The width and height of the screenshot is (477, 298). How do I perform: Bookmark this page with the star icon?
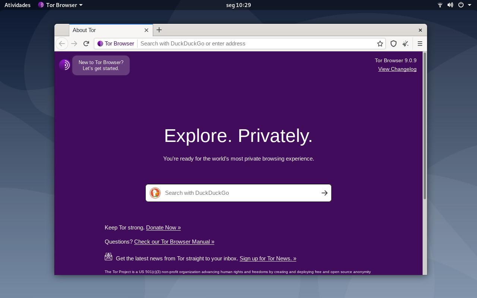pos(380,44)
